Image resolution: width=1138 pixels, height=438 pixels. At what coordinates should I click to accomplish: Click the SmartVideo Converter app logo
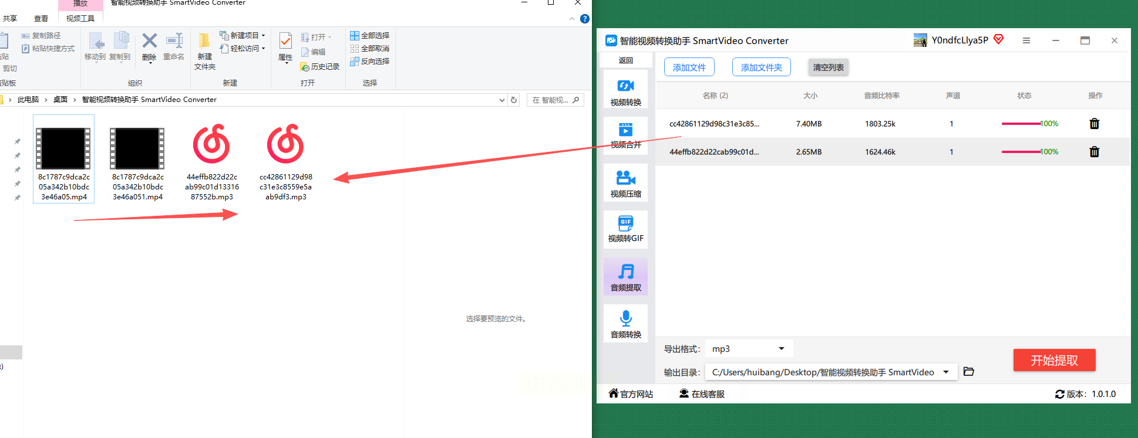coord(611,40)
